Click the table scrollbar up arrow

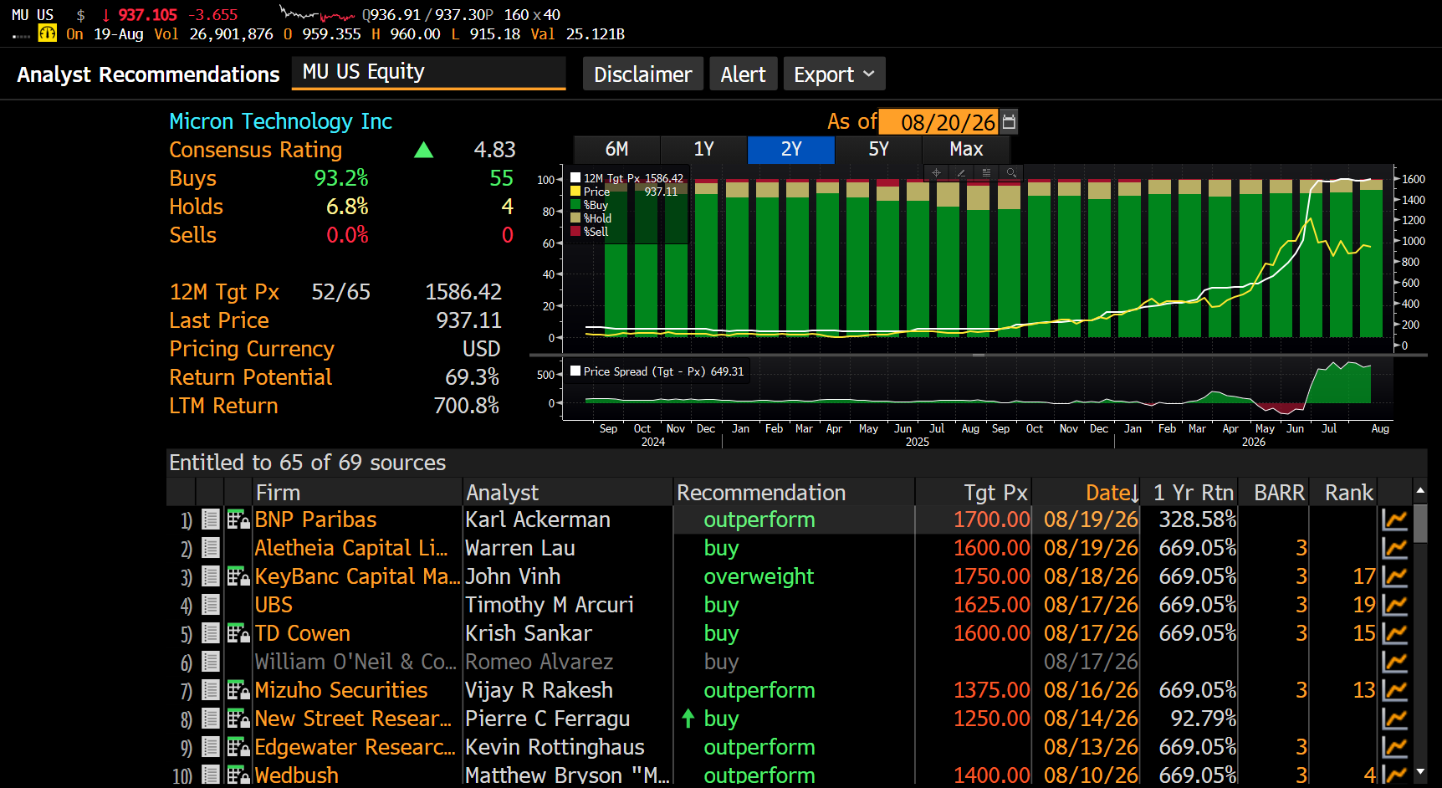coord(1419,489)
